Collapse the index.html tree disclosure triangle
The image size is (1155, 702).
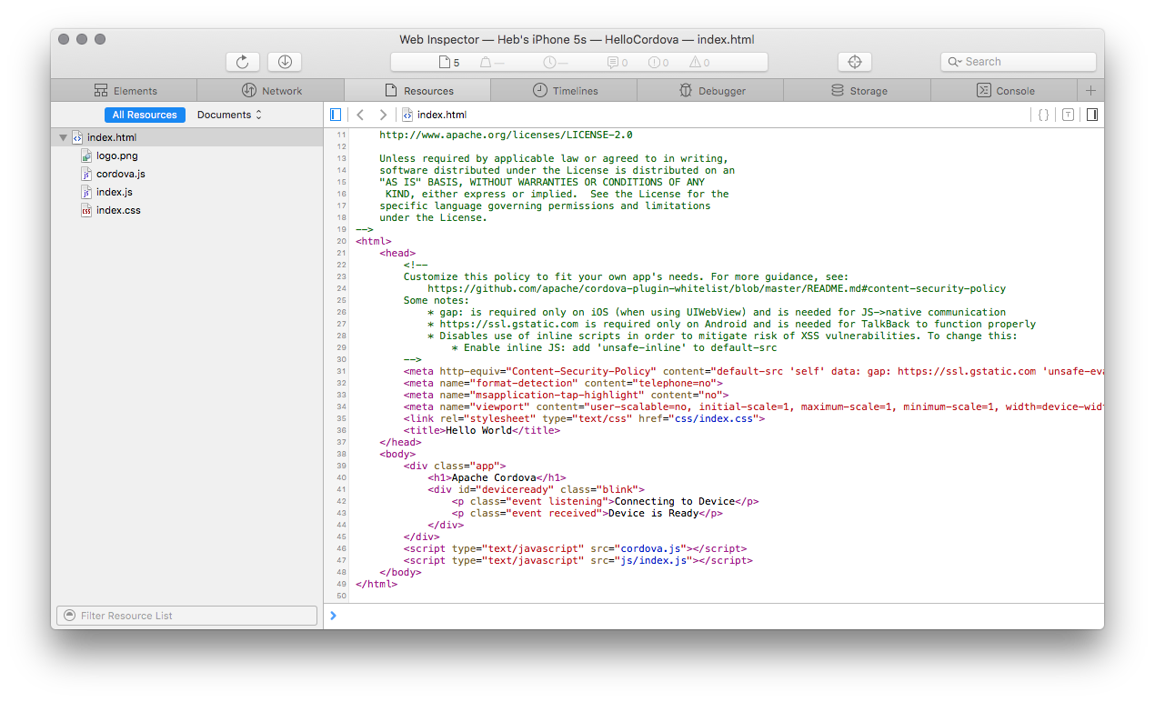point(63,137)
